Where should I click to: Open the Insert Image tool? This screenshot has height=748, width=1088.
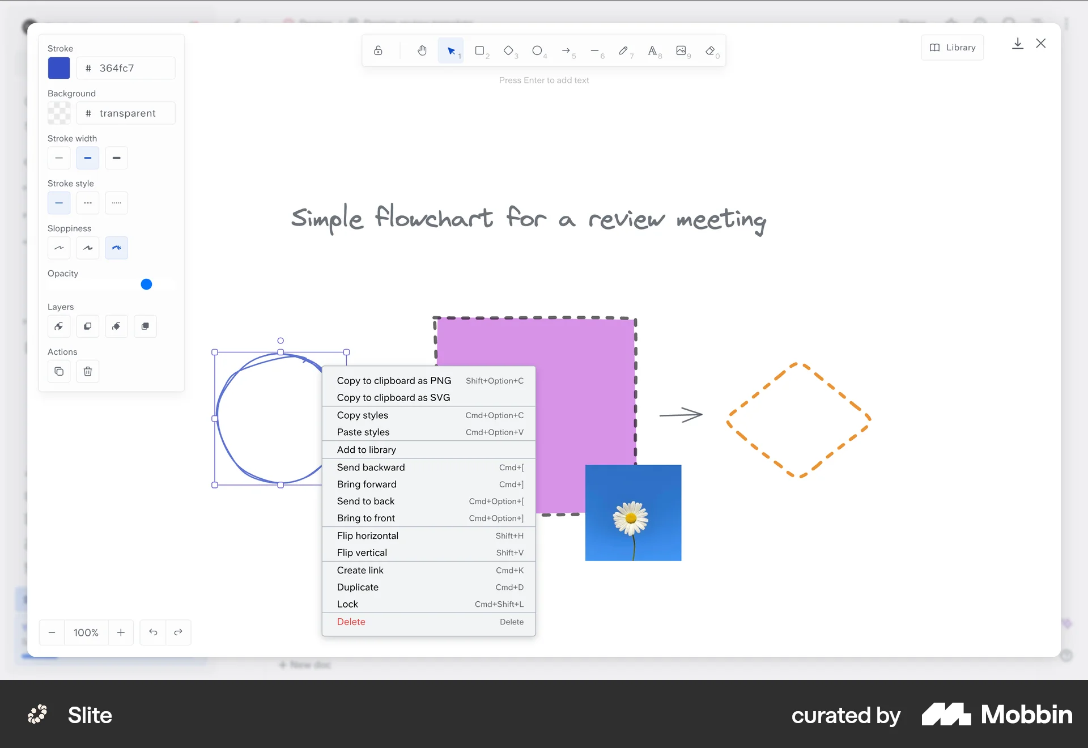682,50
